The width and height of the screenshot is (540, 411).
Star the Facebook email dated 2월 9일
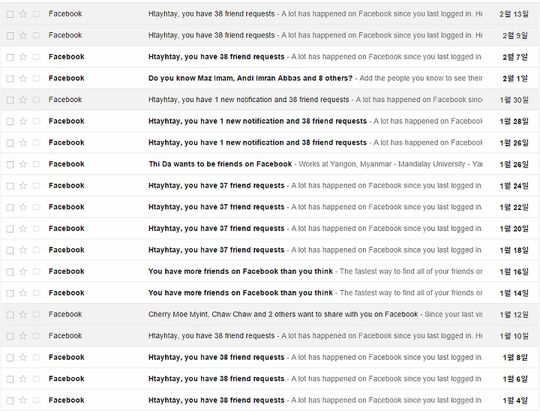23,35
